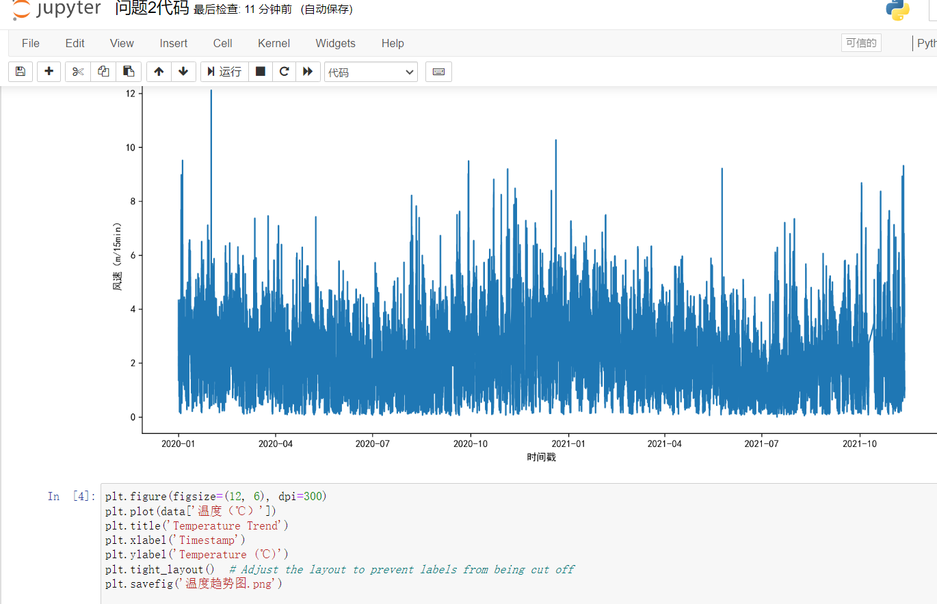937x604 pixels.
Task: Open the Kernel menu
Action: click(274, 43)
